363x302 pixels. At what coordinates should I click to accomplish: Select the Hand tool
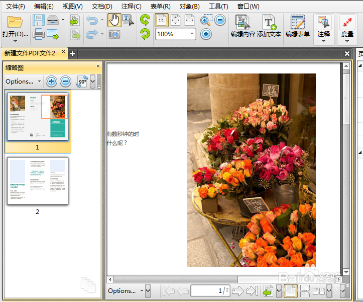[x=114, y=20]
